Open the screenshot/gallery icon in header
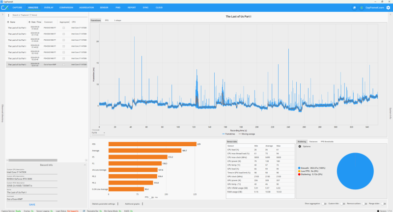This screenshot has height=212, width=393. click(354, 8)
